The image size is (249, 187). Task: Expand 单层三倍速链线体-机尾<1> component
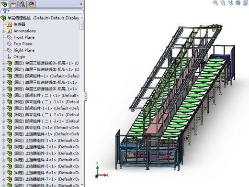pyautogui.click(x=3, y=63)
